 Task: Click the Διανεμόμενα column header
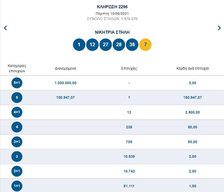pos(65,69)
